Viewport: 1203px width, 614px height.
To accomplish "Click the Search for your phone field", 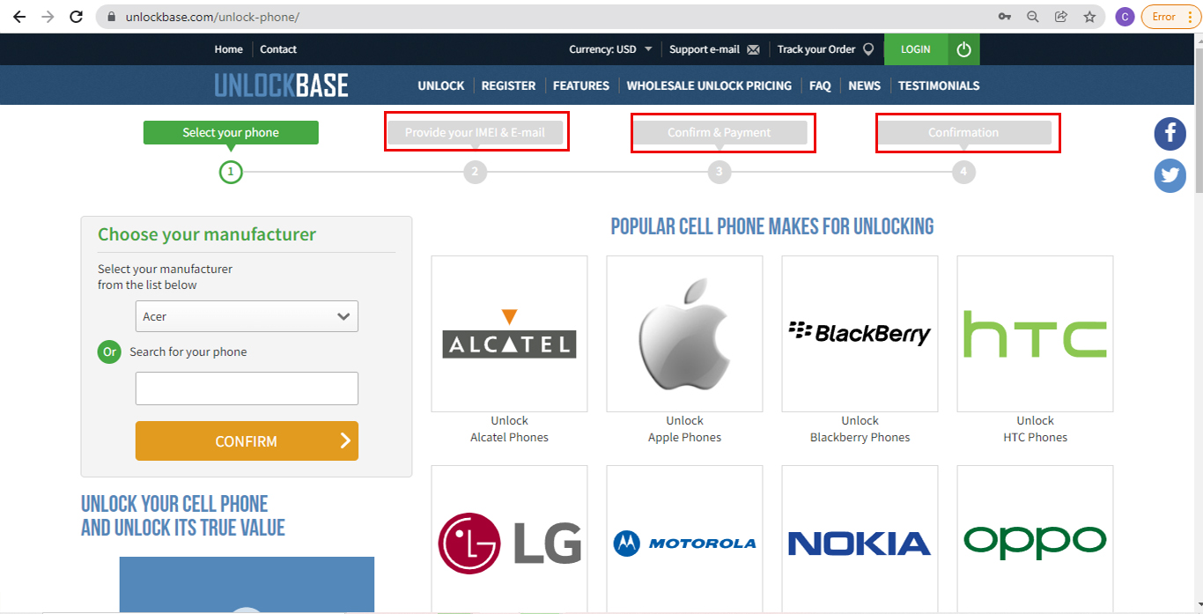I will [247, 388].
